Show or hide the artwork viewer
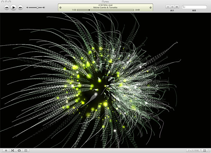The width and height of the screenshot is (211, 153). 26,150
